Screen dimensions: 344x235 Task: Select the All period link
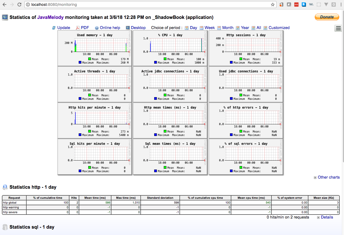click(x=259, y=28)
